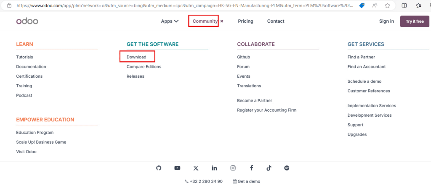
Task: Open the favorites list browser icon
Action: (x=419, y=5)
